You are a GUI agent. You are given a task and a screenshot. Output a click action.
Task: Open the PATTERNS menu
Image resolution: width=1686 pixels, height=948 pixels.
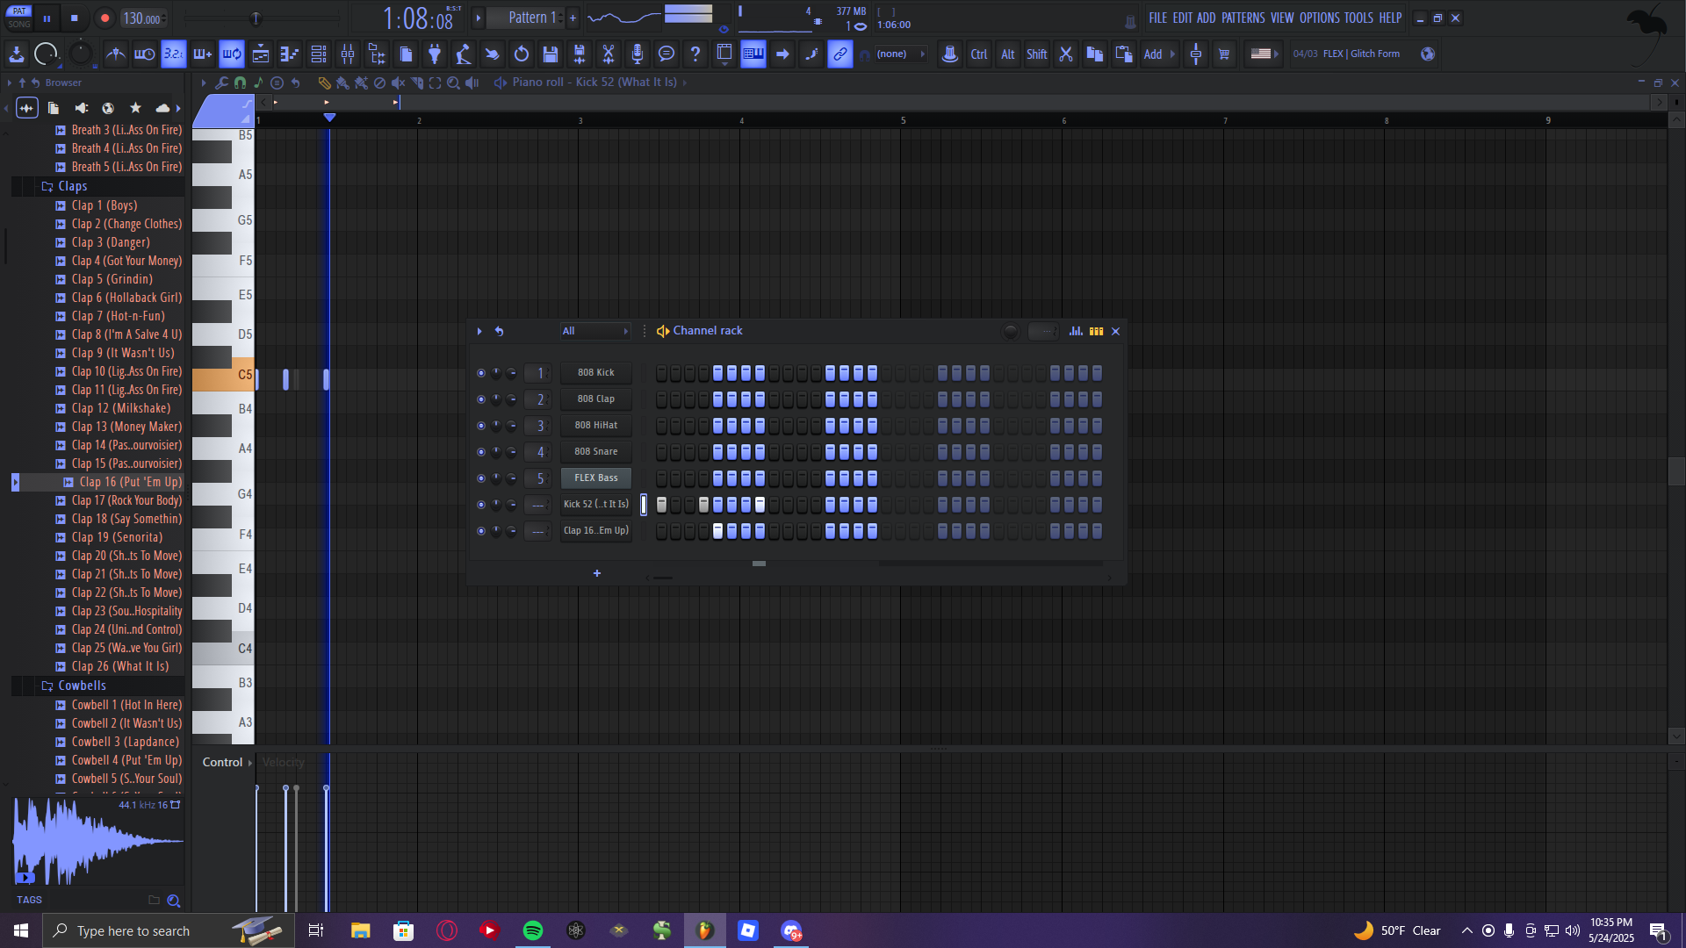pyautogui.click(x=1243, y=18)
